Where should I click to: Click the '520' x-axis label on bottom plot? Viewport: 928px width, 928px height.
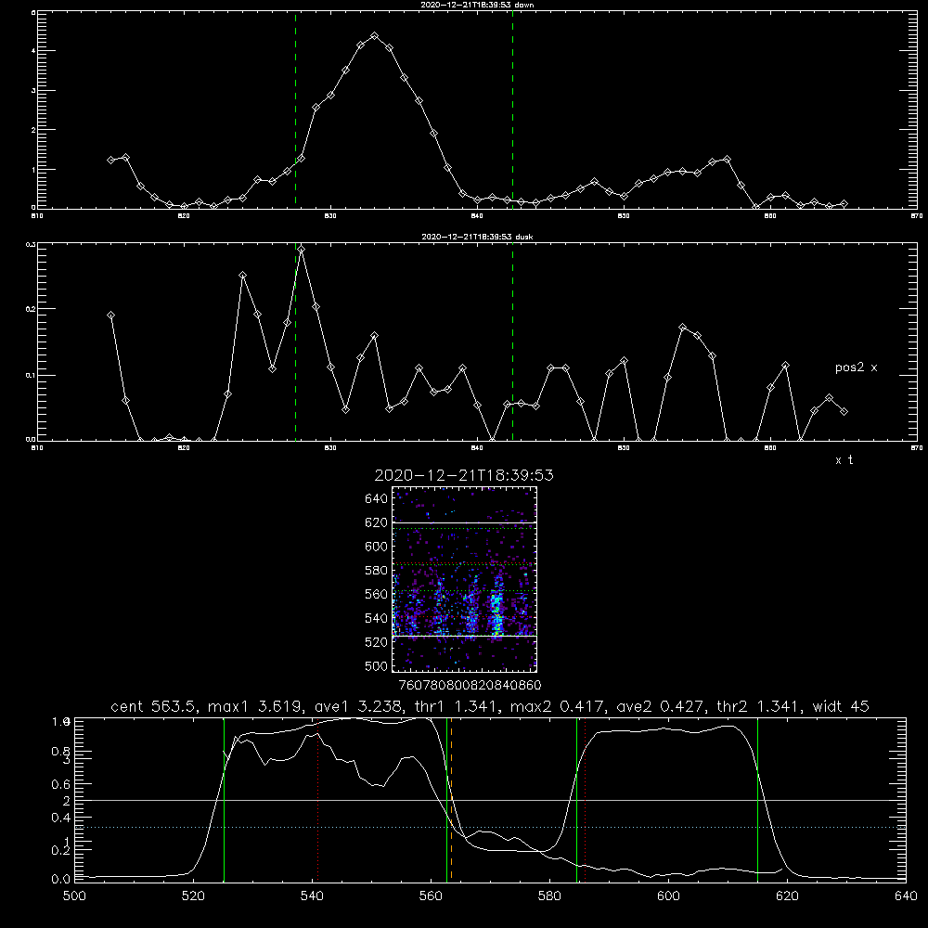pos(193,896)
